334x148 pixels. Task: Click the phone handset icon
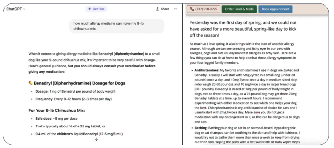[192, 9]
